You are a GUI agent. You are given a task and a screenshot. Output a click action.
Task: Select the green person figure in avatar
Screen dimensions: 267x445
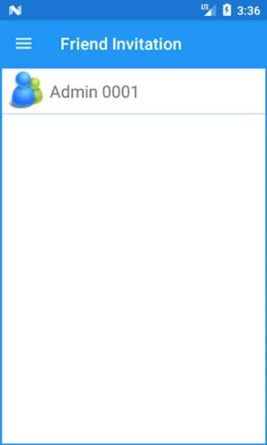37,89
